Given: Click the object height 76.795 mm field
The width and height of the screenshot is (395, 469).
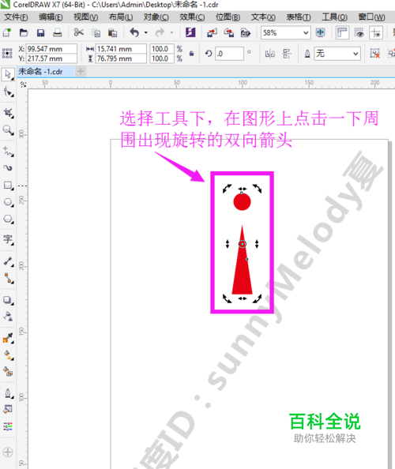Looking at the screenshot, I should 121,58.
